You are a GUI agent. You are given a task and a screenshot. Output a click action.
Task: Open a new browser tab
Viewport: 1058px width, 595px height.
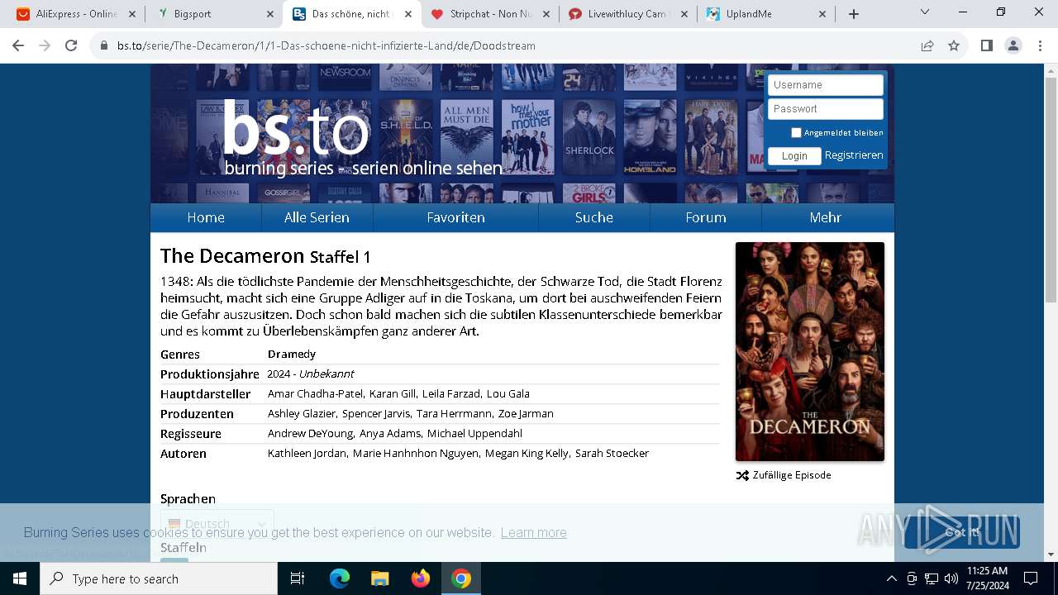[x=854, y=14]
